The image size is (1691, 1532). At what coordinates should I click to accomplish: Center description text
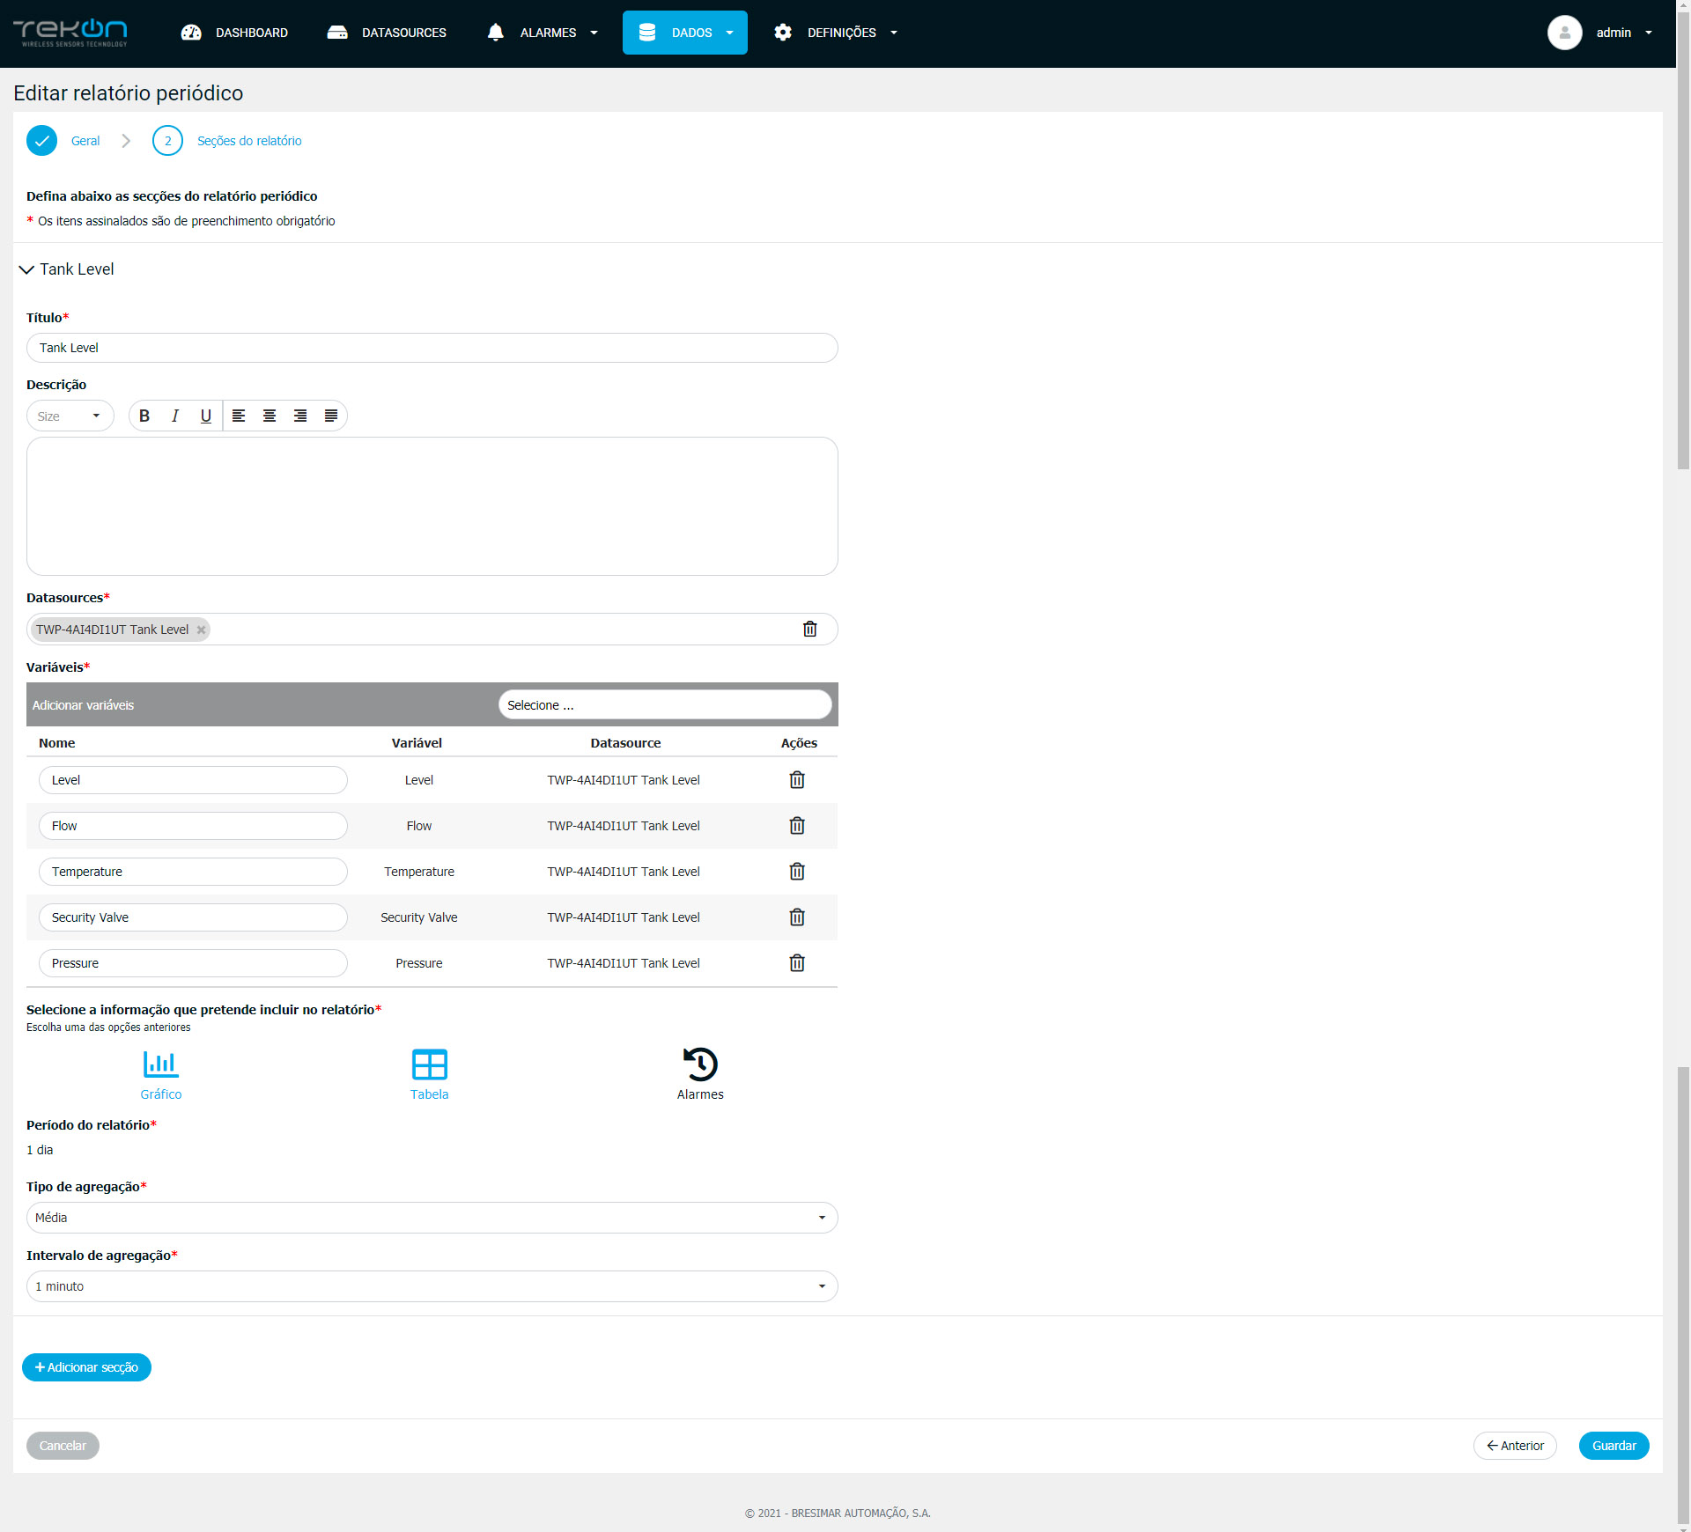270,416
